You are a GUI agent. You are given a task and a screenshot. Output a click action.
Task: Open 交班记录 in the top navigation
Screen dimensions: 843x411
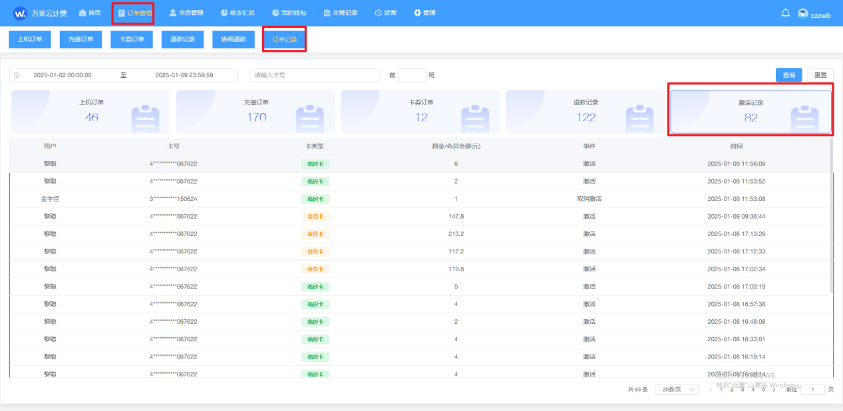341,13
